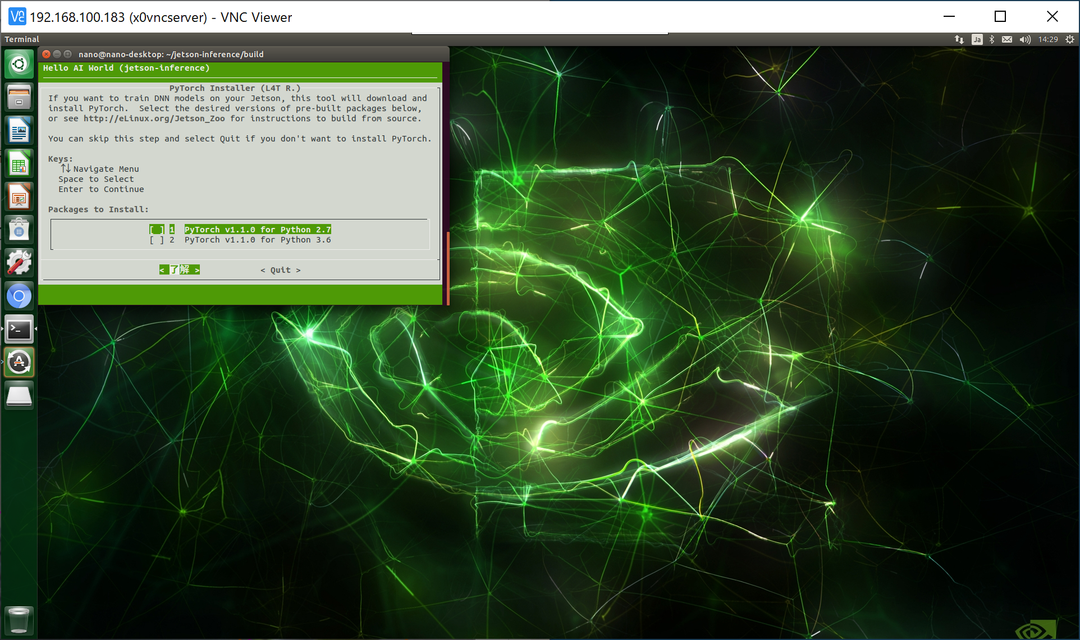Open the network connections indicator menu
The width and height of the screenshot is (1080, 640).
(x=959, y=39)
